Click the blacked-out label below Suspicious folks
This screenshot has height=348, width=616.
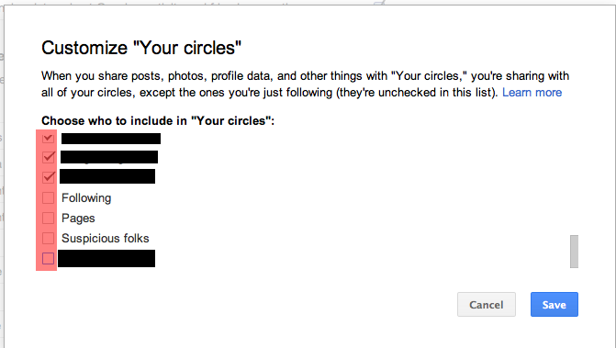coord(106,258)
